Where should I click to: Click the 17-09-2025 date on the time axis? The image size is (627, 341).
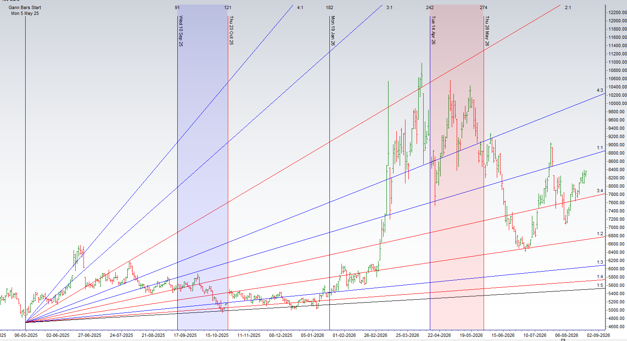tap(185, 335)
